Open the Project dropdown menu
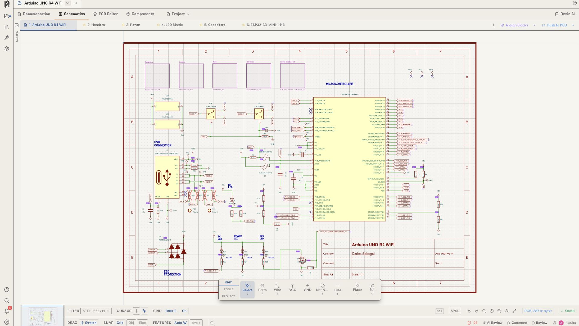Image resolution: width=579 pixels, height=326 pixels. click(178, 14)
